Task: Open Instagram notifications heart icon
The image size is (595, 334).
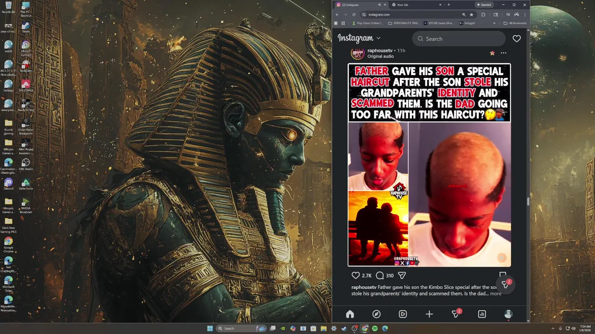Action: [516, 39]
